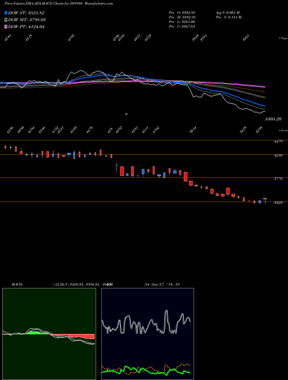Click the 'Pre C: 3367.65' close value

[x=182, y=26]
